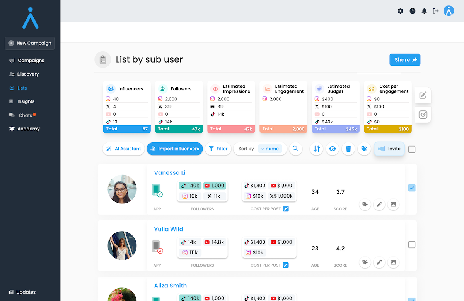Open the user profile avatar logo

pyautogui.click(x=449, y=11)
